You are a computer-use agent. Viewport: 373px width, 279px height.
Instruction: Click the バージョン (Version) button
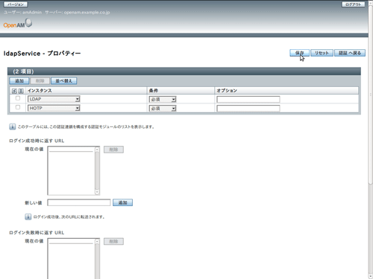coord(16,4)
